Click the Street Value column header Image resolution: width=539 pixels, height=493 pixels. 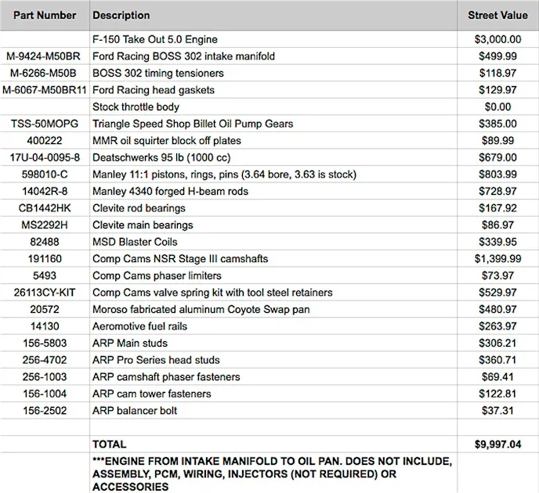(x=497, y=15)
